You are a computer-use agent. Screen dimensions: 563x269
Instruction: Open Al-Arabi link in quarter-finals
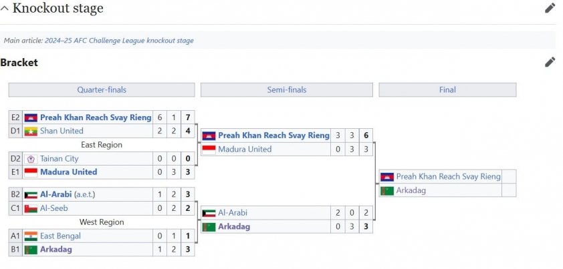(x=56, y=194)
